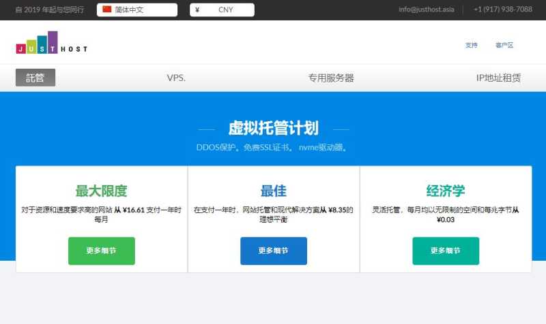Click the info@justhost.asia email link
The height and width of the screenshot is (324, 546).
(427, 10)
